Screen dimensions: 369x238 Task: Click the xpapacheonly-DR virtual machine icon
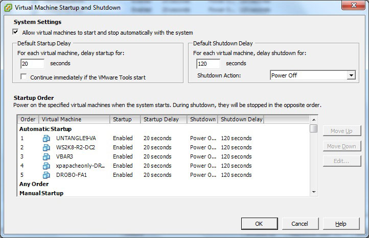pyautogui.click(x=47, y=166)
